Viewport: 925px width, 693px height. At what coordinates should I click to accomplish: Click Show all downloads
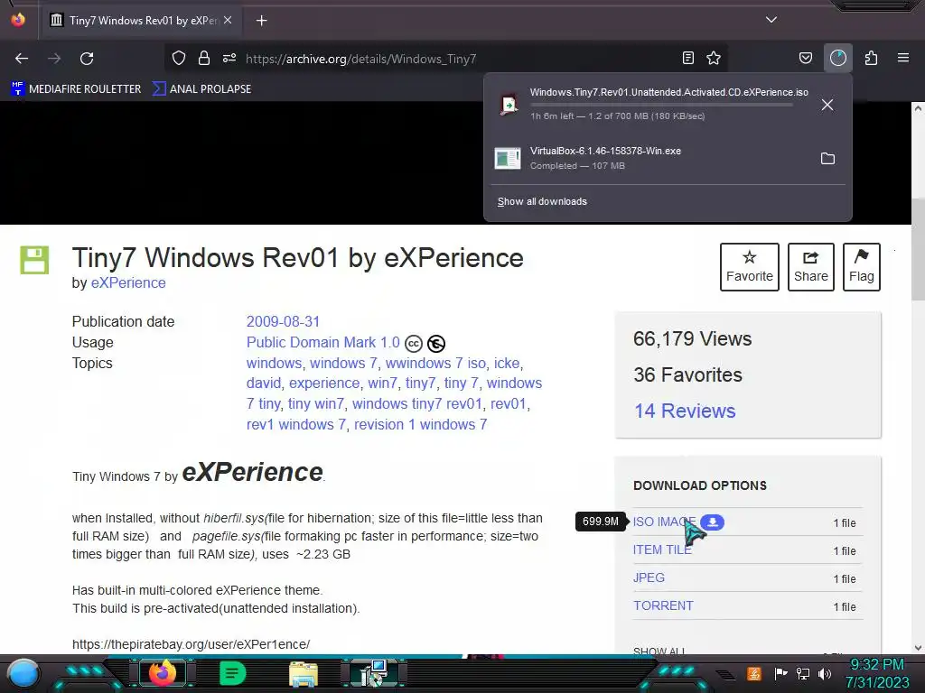point(542,201)
